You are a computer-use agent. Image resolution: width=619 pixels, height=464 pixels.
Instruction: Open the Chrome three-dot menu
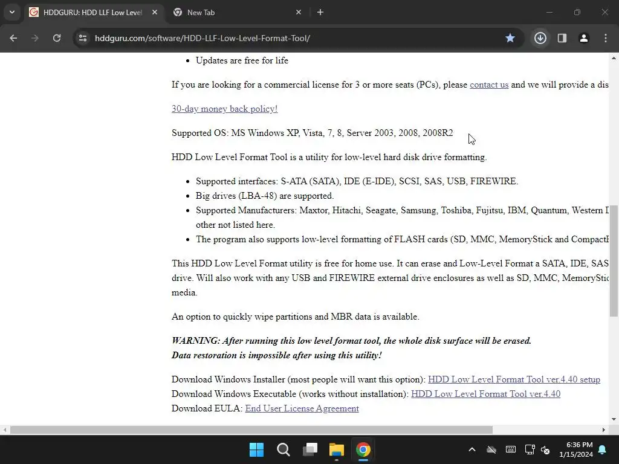[x=606, y=38]
